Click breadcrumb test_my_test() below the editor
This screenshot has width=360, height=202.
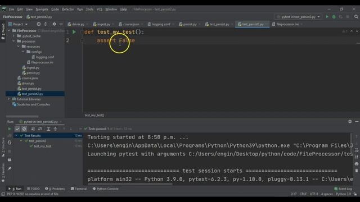click(x=94, y=115)
